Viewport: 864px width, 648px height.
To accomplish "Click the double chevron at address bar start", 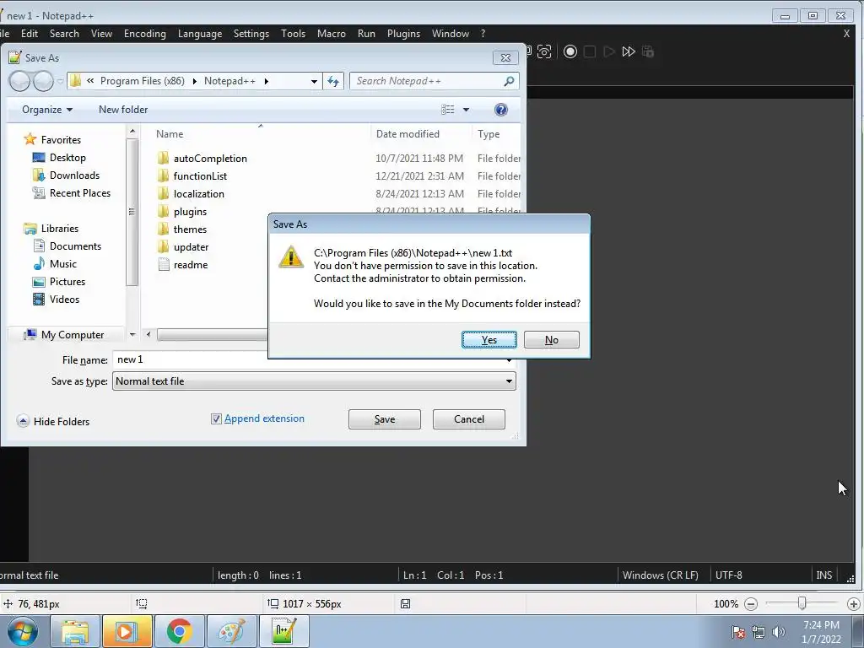I will point(90,81).
